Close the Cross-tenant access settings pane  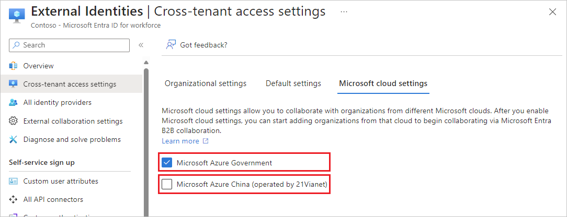(x=552, y=12)
